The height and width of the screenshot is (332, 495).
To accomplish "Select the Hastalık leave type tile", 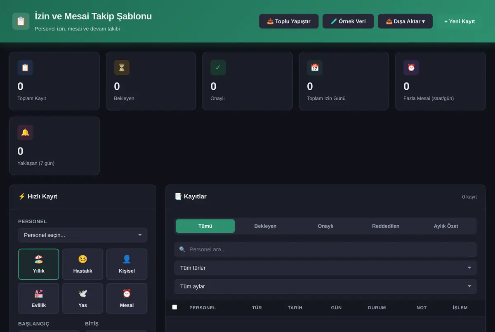I will point(82,264).
